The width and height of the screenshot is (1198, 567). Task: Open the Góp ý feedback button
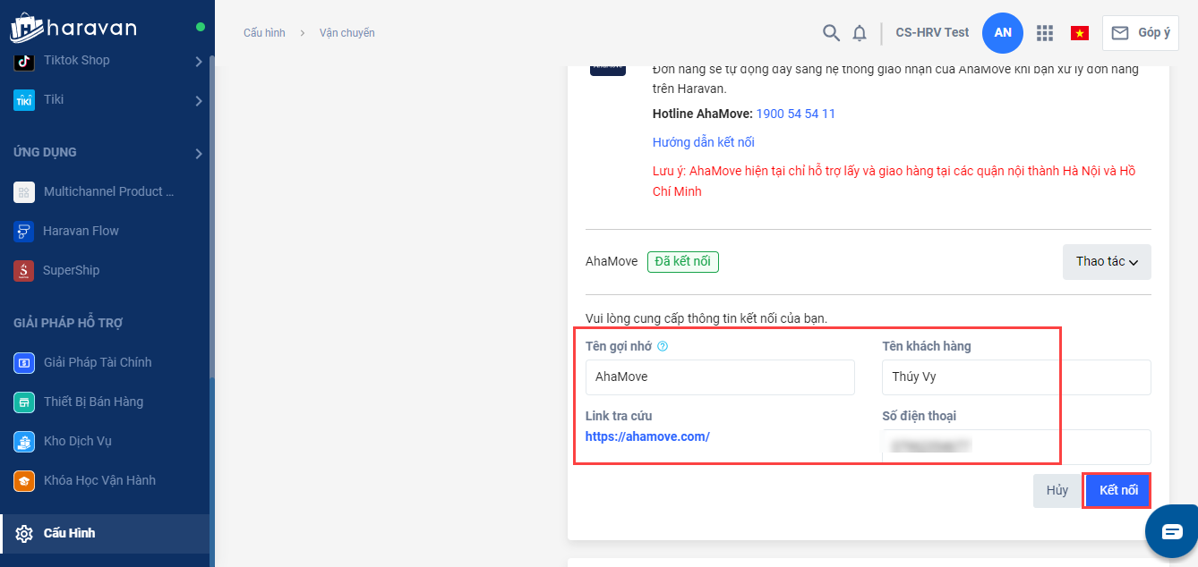[x=1141, y=33]
